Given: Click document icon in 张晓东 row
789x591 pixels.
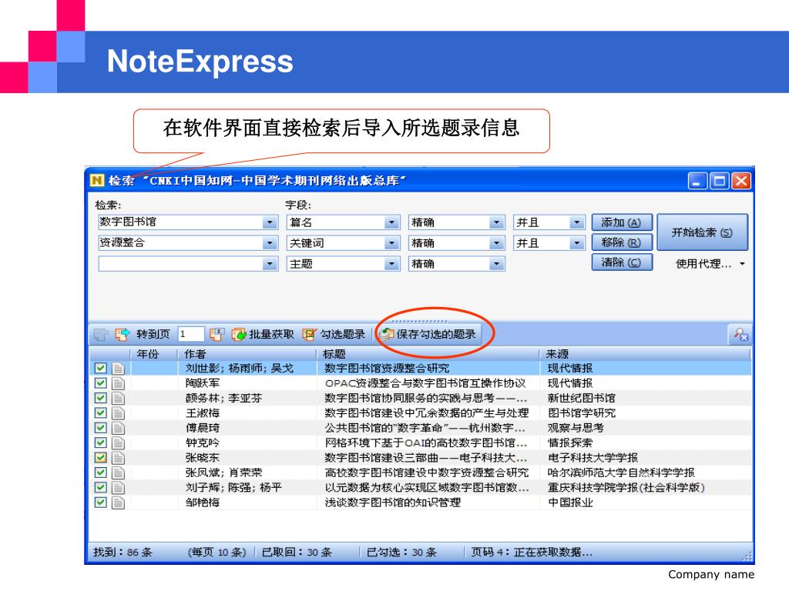Looking at the screenshot, I should pyautogui.click(x=118, y=458).
